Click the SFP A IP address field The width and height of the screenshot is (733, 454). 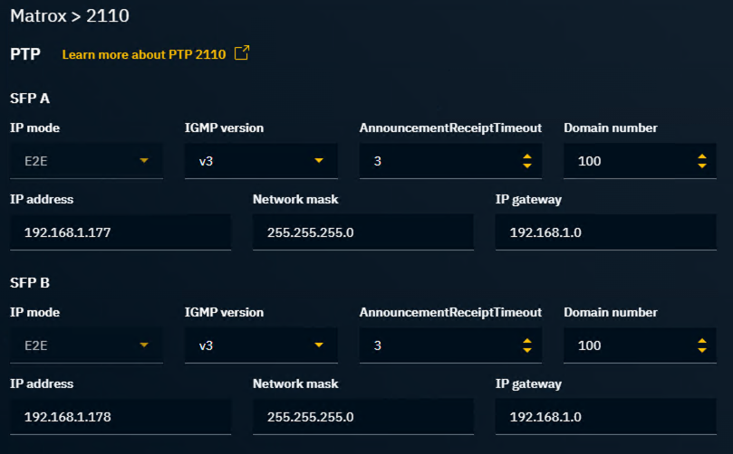121,232
